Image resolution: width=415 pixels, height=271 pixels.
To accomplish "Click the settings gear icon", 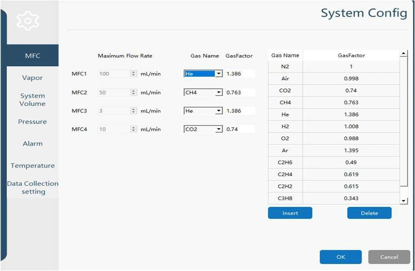I will coord(28,21).
